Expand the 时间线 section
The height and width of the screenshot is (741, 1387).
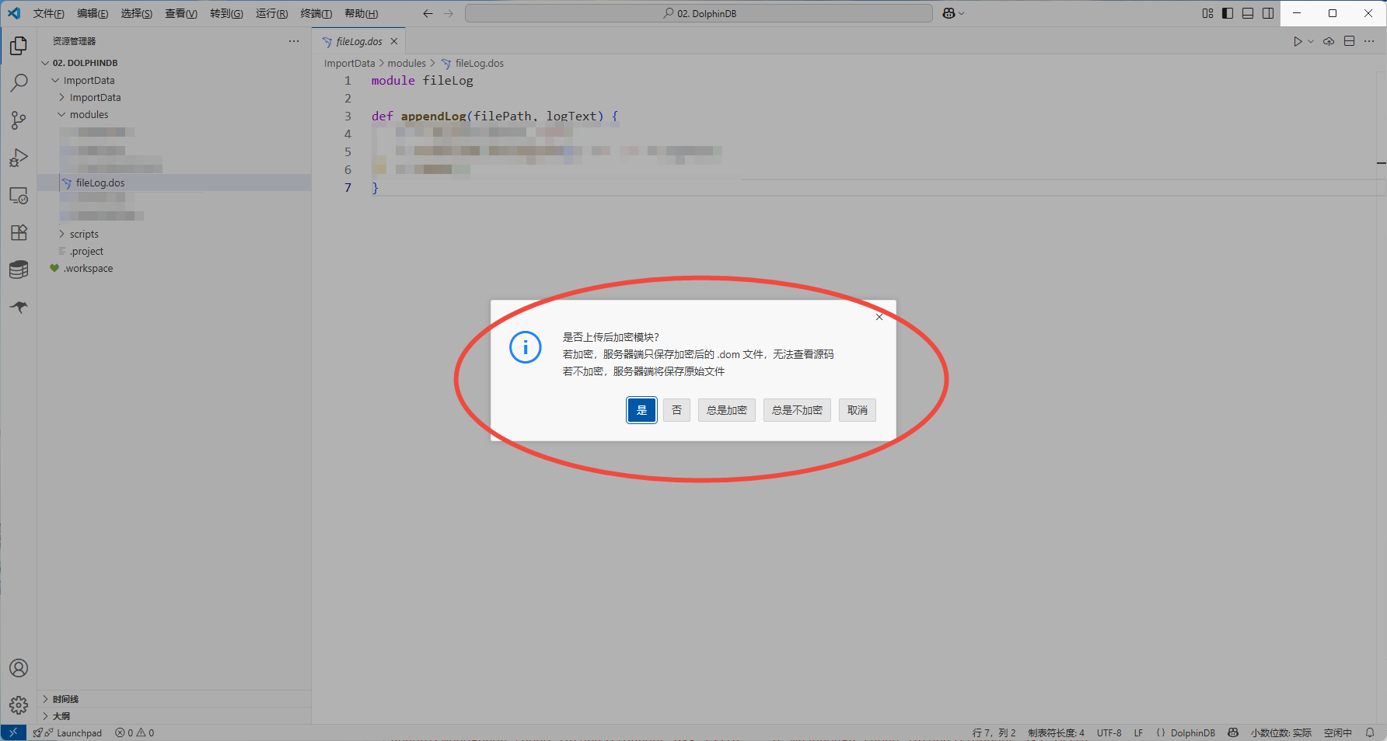(65, 699)
